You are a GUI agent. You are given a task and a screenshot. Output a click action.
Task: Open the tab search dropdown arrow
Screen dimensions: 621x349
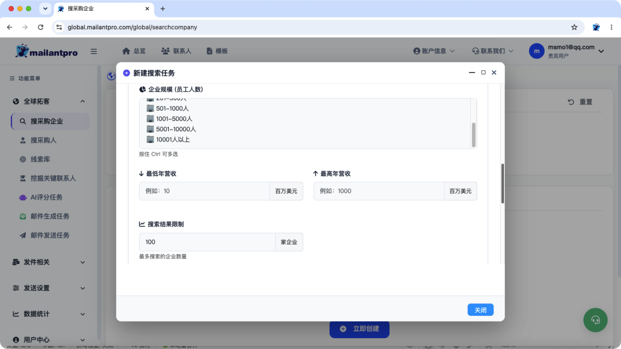click(x=46, y=9)
